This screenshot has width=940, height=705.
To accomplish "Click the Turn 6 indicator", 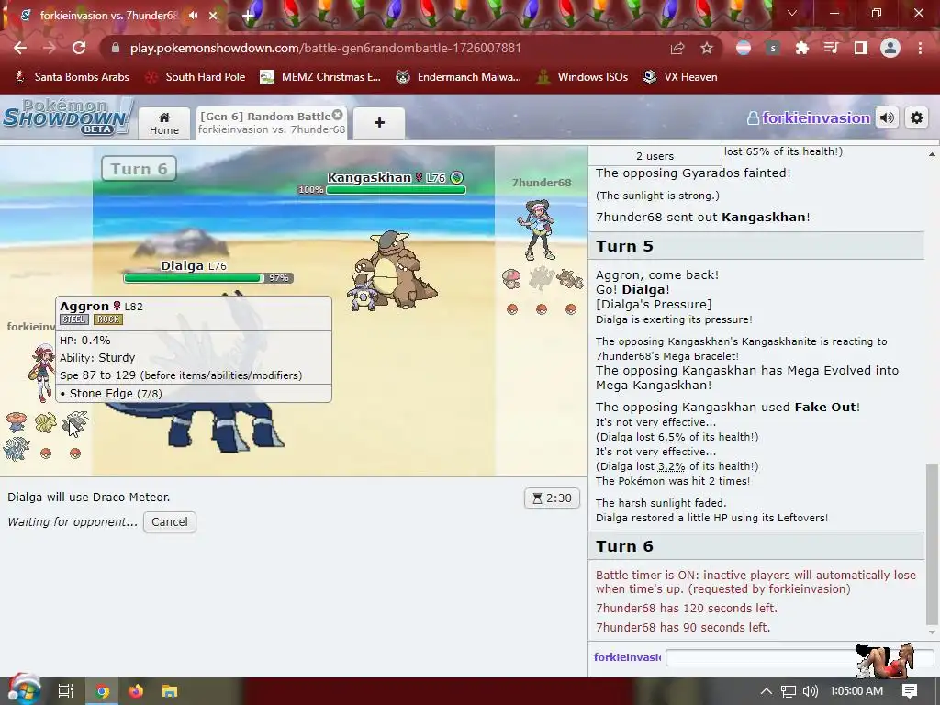I will 139,169.
